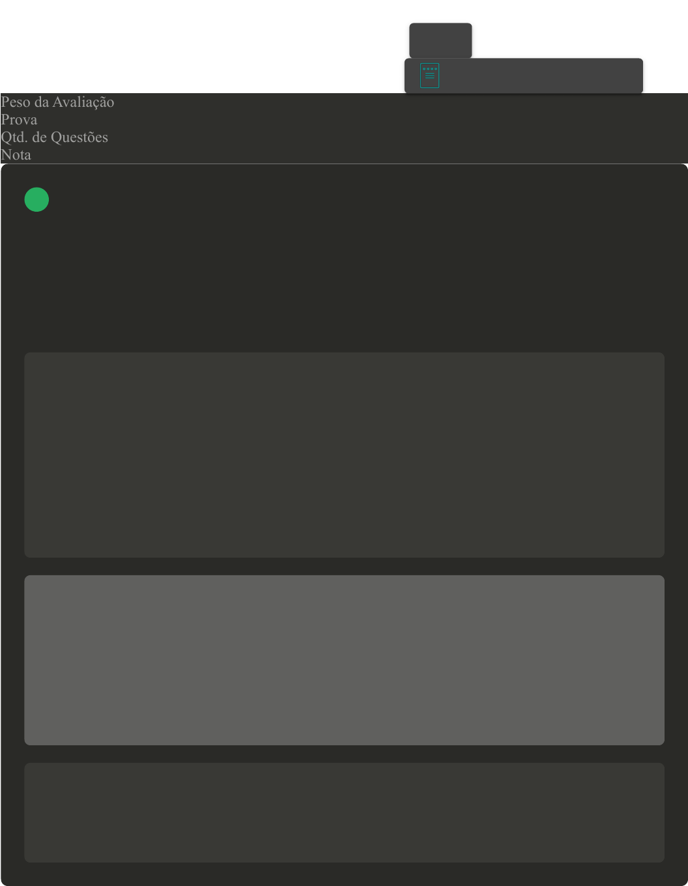This screenshot has width=688, height=886.
Task: Select the Peso da Avaliação label
Action: 57,102
